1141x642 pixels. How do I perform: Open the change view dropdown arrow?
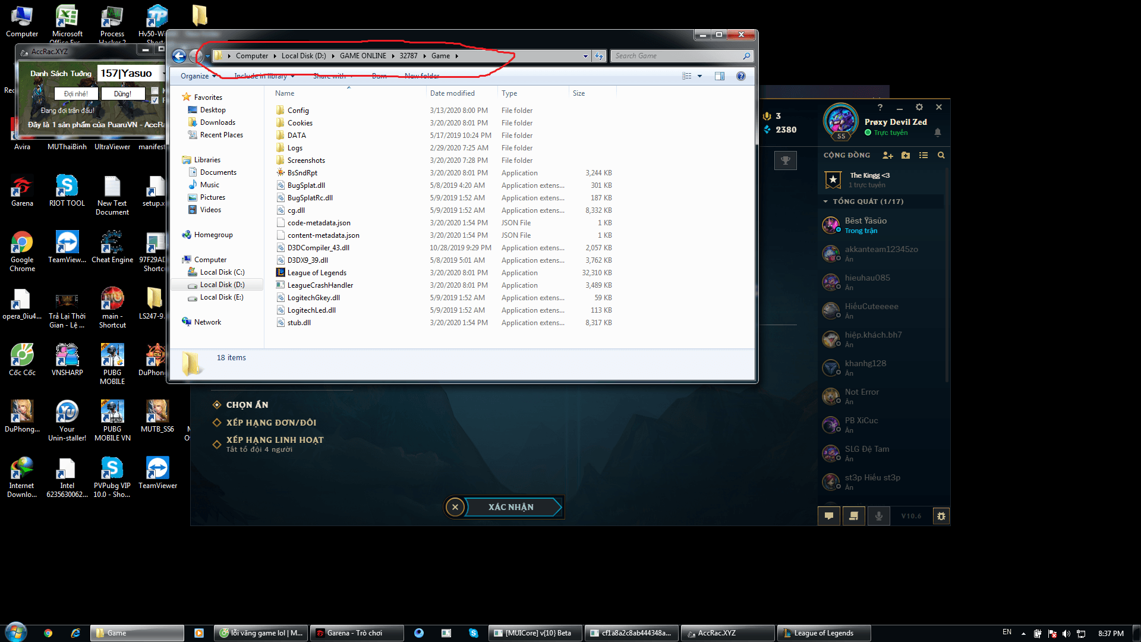click(x=700, y=76)
